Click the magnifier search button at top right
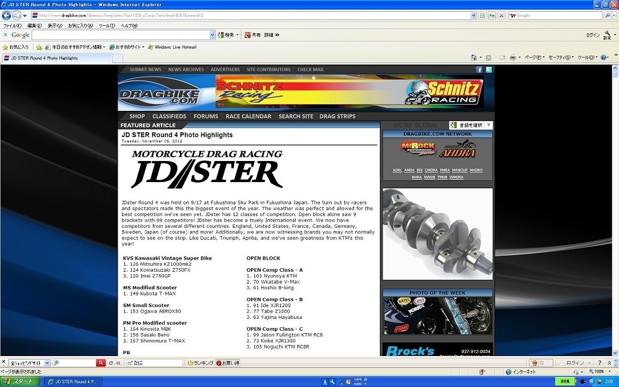 tap(608, 15)
